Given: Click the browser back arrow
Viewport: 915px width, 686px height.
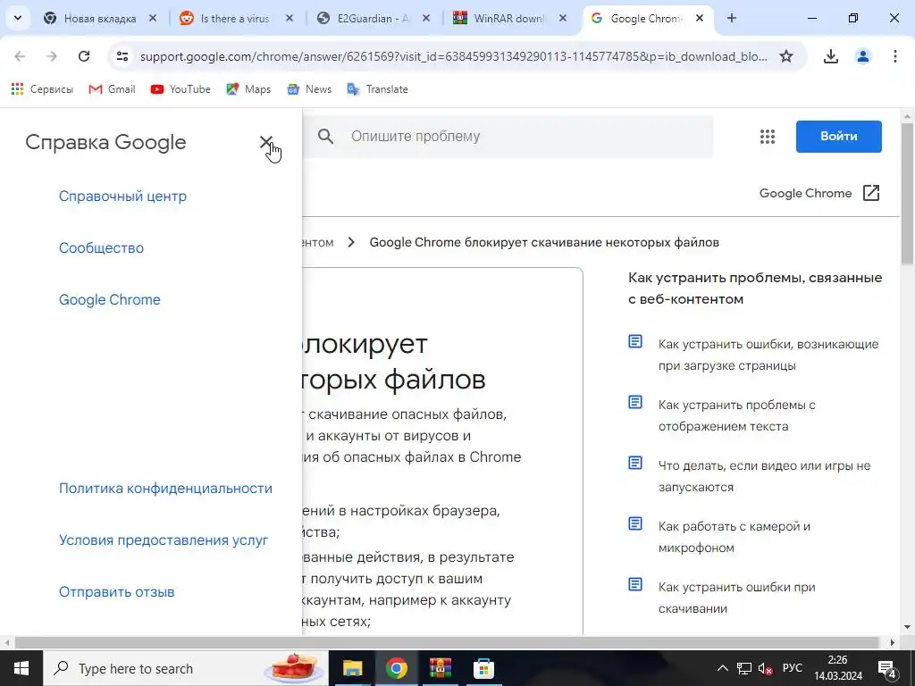Looking at the screenshot, I should [20, 56].
